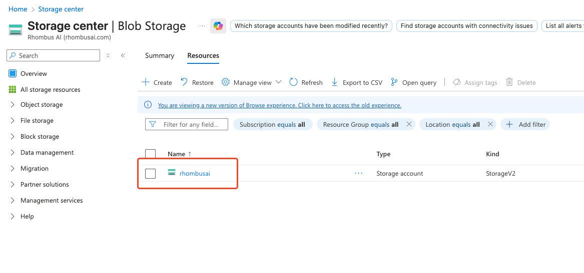Image resolution: width=584 pixels, height=273 pixels.
Task: Open the ellipsis menu beside Blob Storage title
Action: point(202,26)
